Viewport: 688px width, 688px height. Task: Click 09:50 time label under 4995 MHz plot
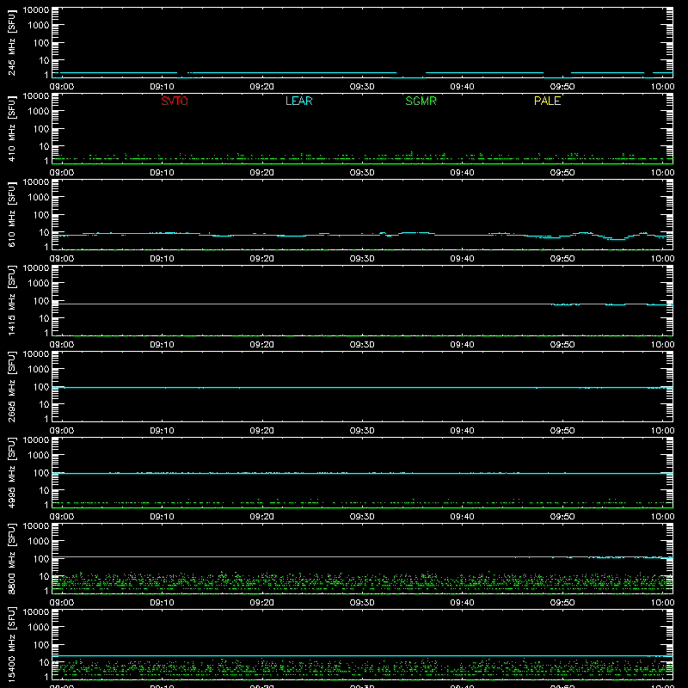point(562,517)
